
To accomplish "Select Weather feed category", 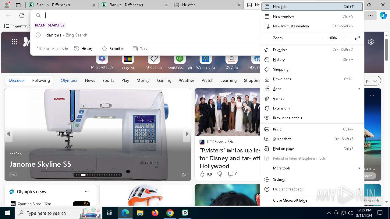I will (x=186, y=81).
